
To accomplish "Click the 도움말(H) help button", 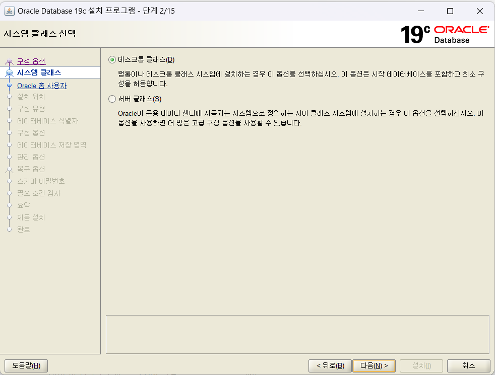I will pos(26,366).
